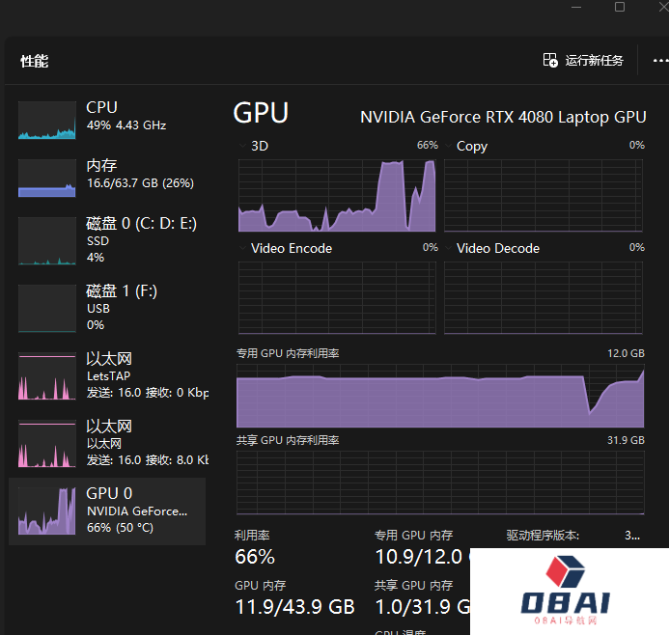
Task: Select 磁盘 1 (F:) USB entry
Action: point(107,308)
